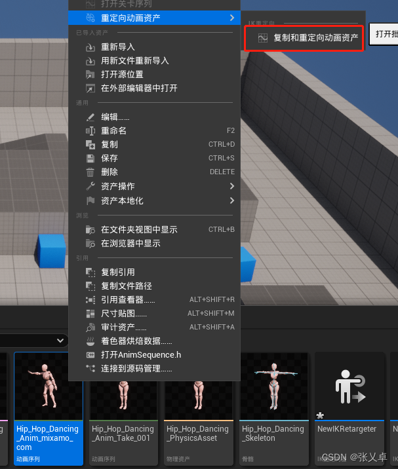Click the copy icon beside 复制文件路径
The width and height of the screenshot is (398, 469).
[90, 286]
